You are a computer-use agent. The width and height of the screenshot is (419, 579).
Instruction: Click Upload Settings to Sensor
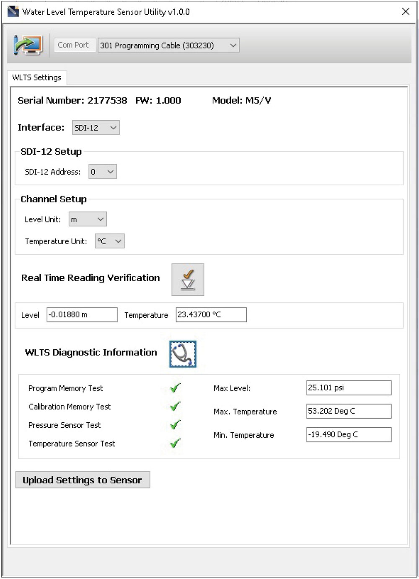[x=83, y=480]
